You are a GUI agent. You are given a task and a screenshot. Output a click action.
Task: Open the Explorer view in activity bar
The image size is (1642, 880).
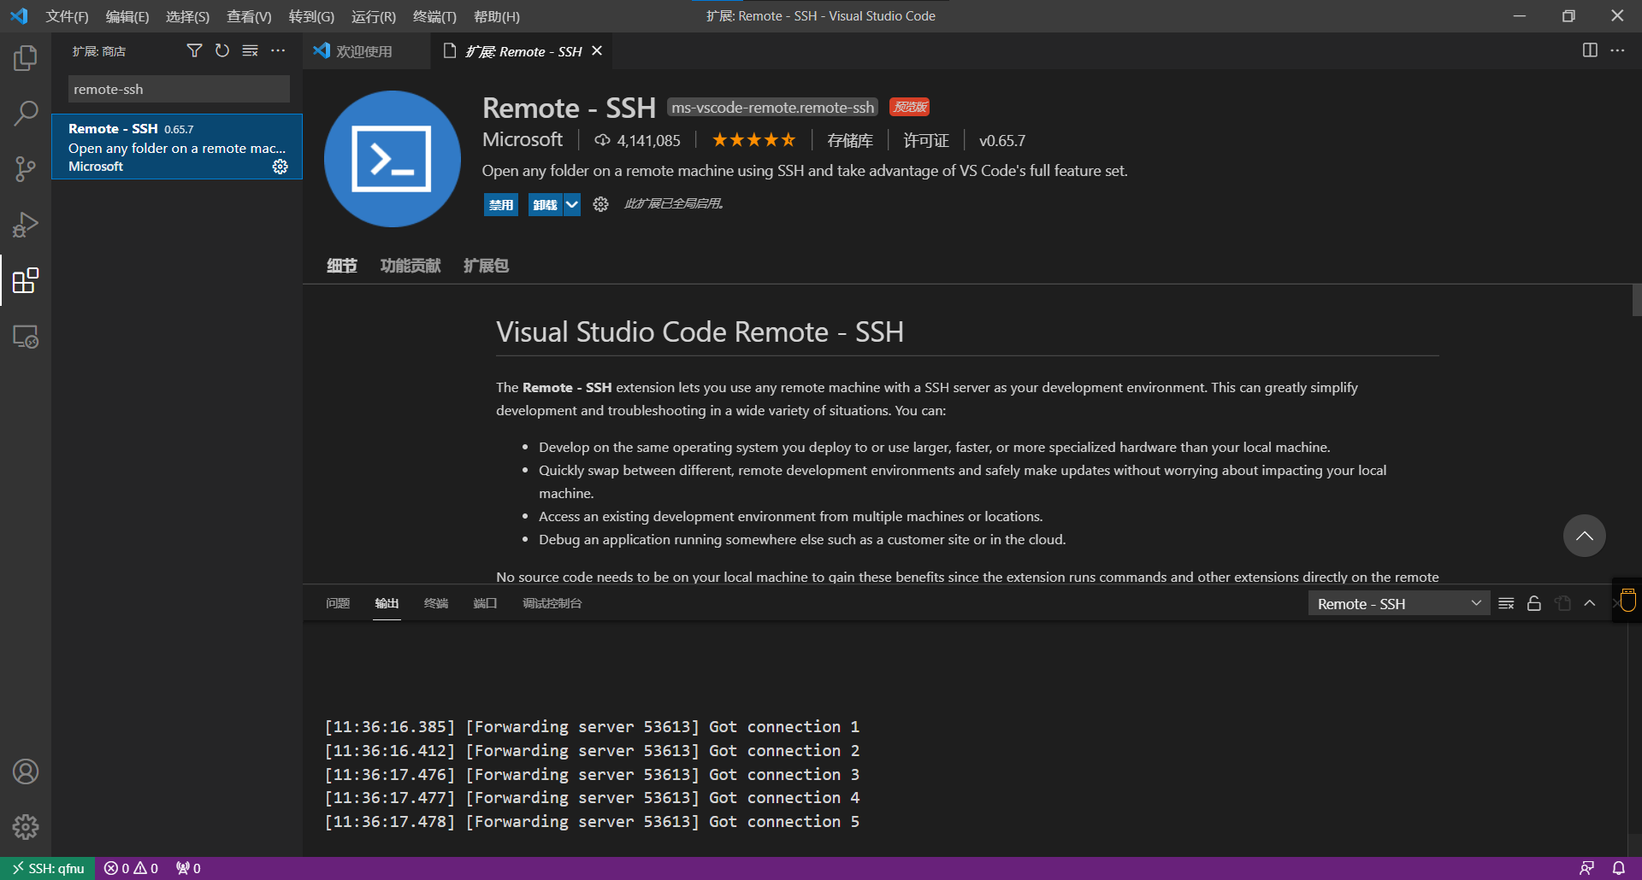[x=26, y=58]
